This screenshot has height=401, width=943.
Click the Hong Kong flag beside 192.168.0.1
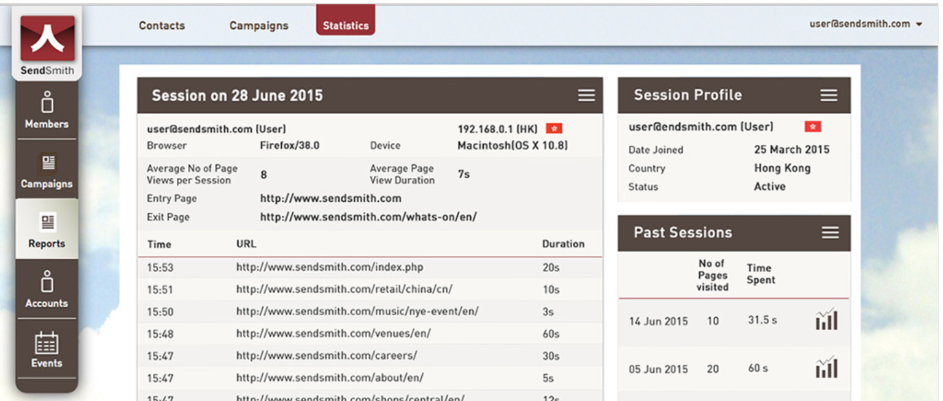point(554,129)
